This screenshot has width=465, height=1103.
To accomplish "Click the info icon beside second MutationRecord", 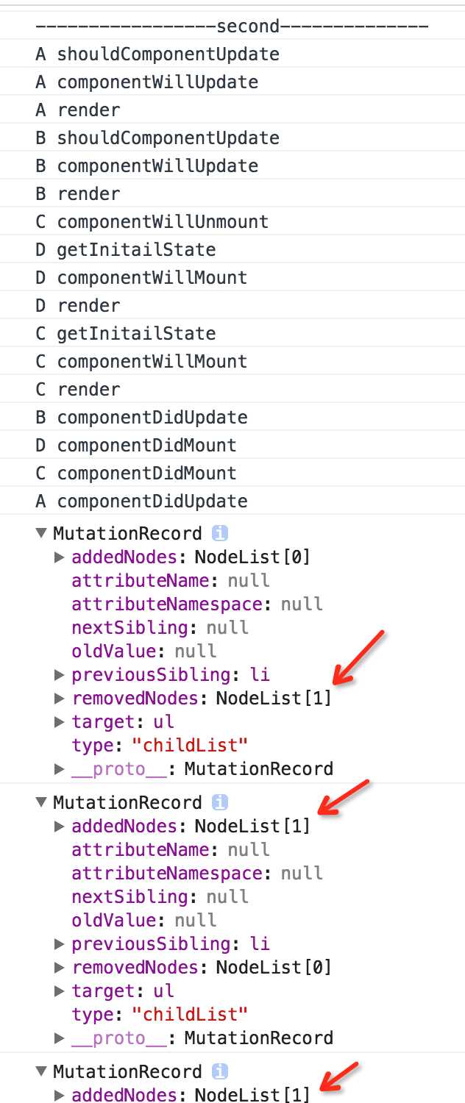I will point(219,802).
